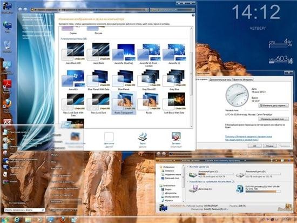Open Devices and Printers in Start menu

[63, 182]
